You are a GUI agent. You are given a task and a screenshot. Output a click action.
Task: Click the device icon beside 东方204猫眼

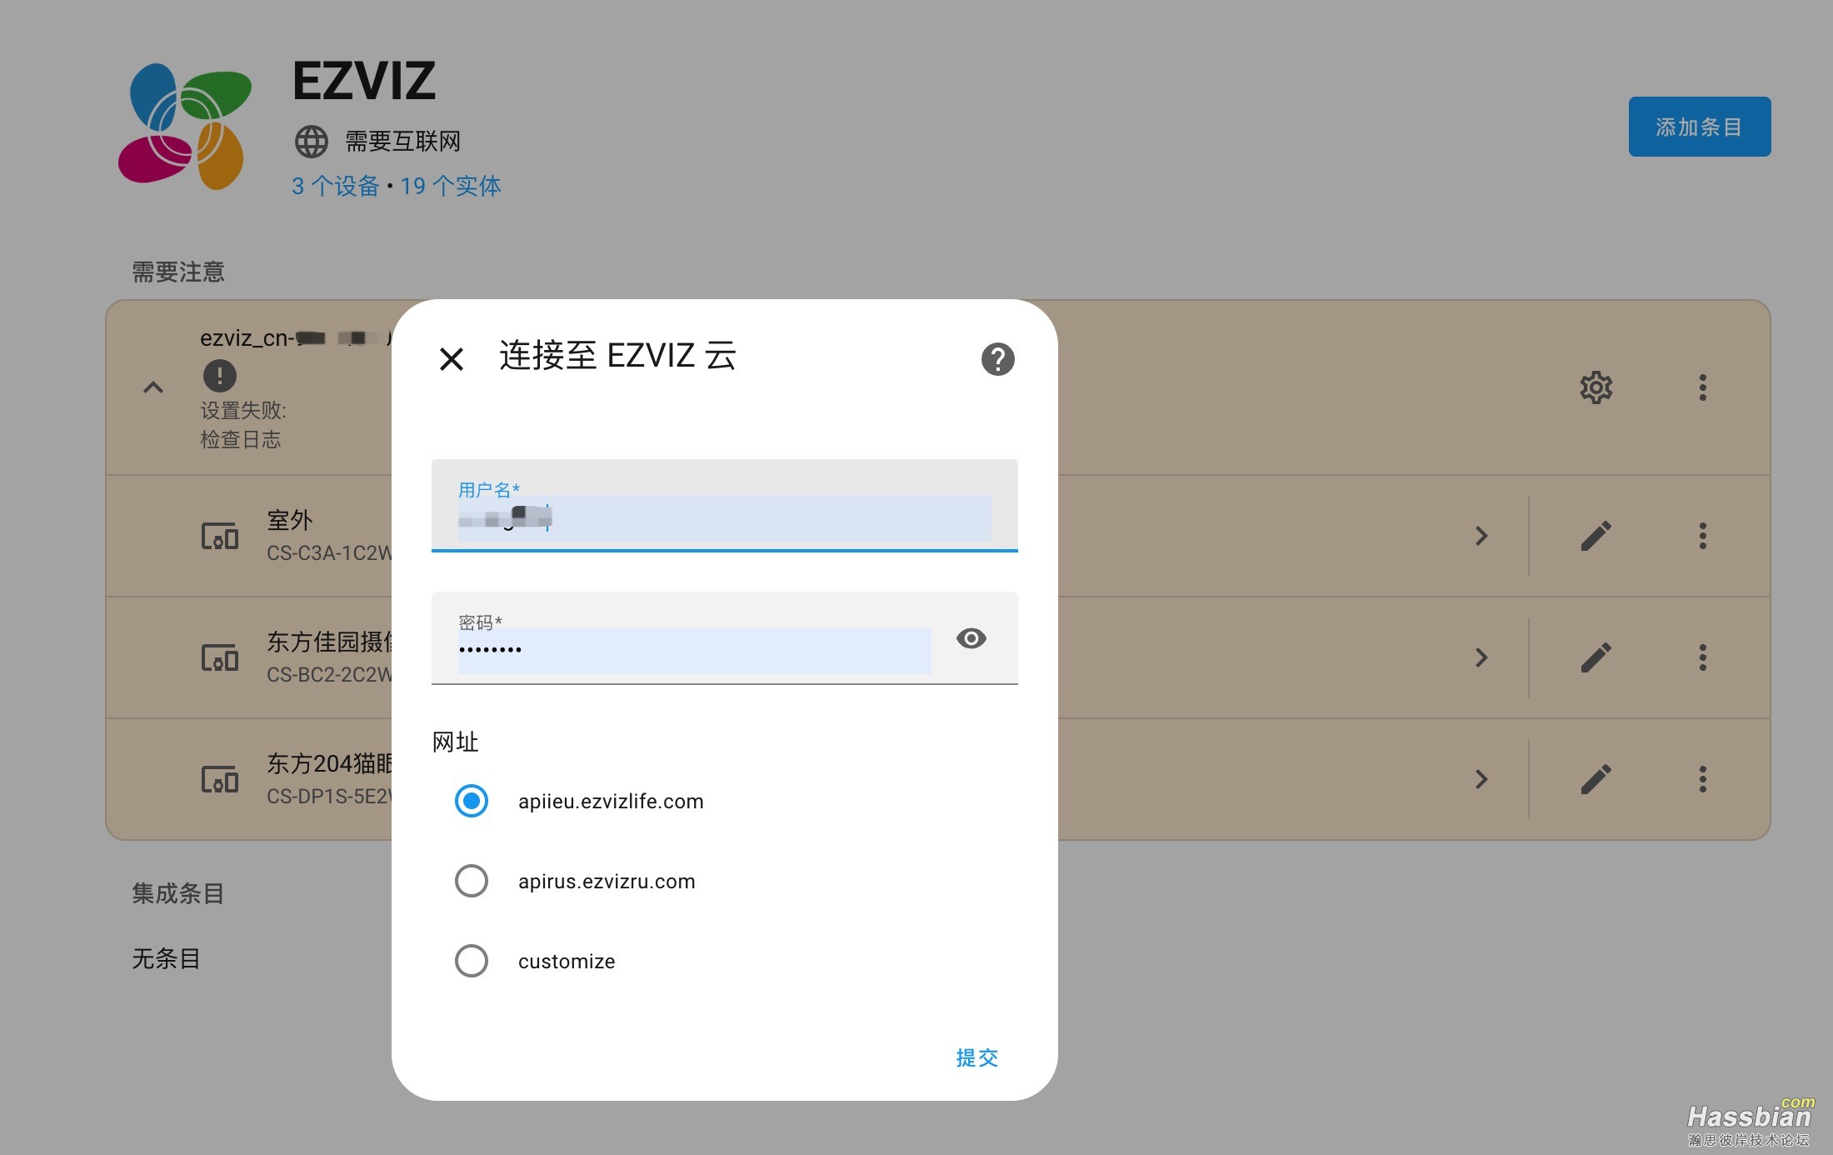coord(220,779)
